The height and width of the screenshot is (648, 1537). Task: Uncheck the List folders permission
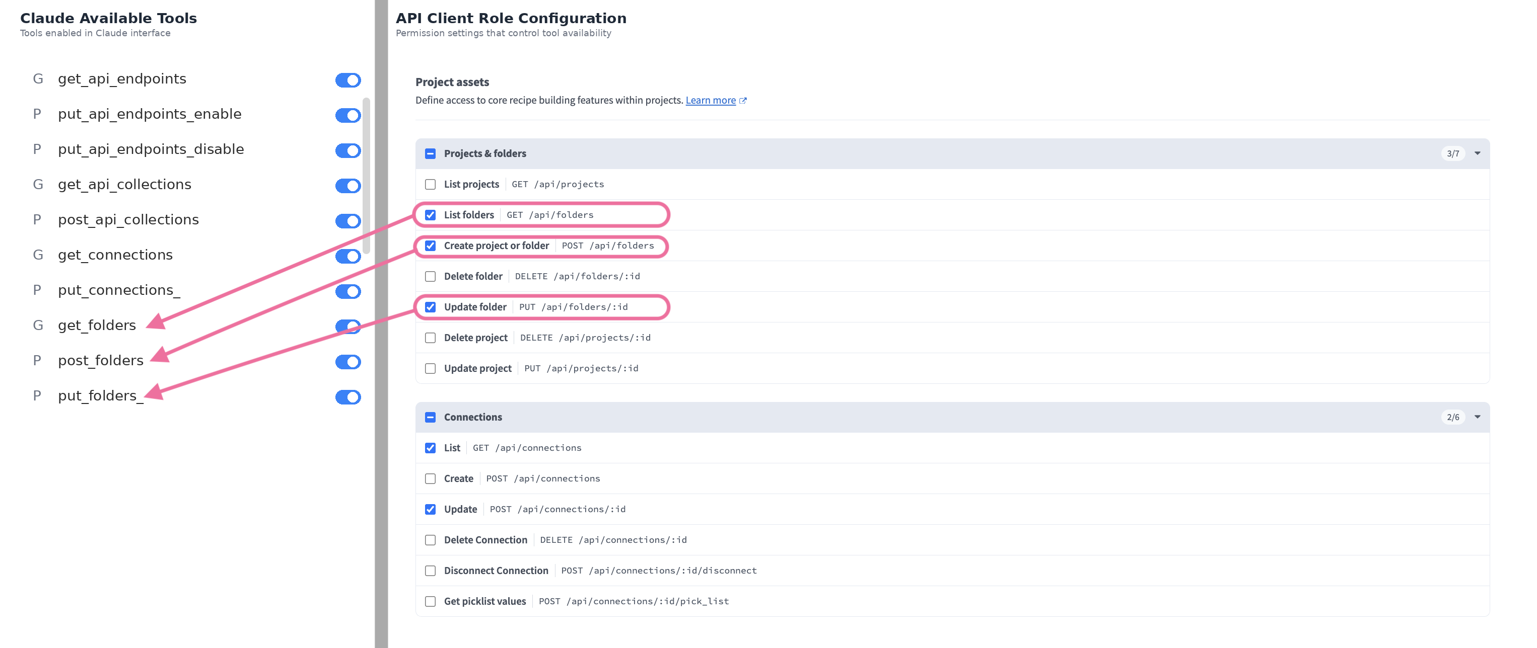[x=430, y=215]
